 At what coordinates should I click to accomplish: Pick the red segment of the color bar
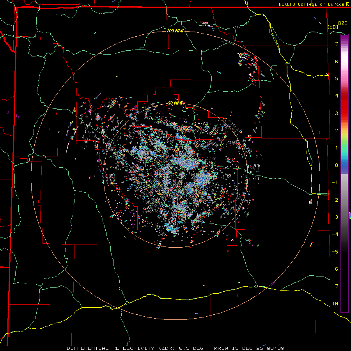pyautogui.click(x=344, y=105)
